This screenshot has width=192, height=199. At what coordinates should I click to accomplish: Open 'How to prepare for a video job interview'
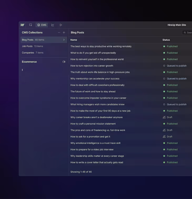click(x=92, y=150)
